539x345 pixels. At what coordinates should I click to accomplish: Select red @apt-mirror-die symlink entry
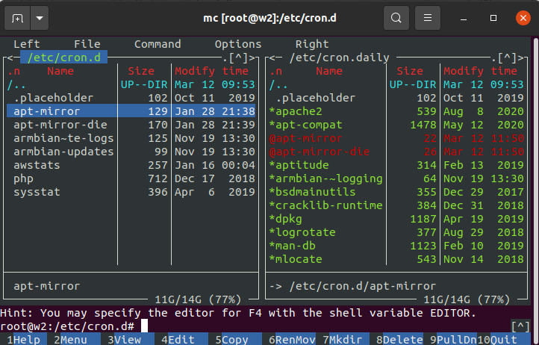309,152
